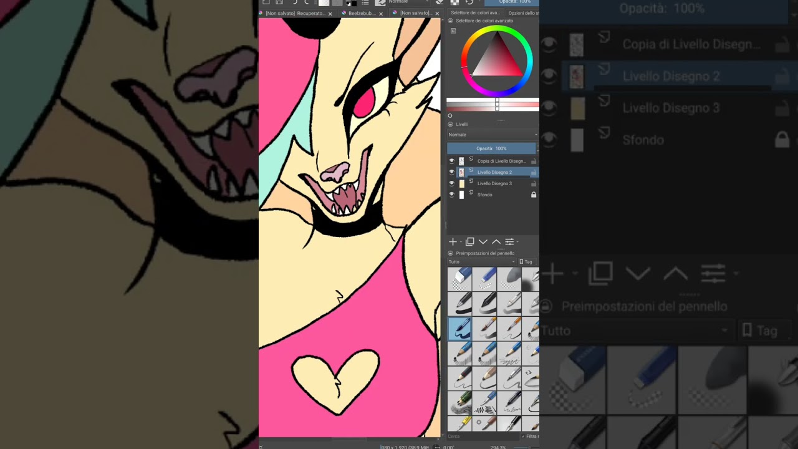Expand the arrow next to layer properties
Image resolution: width=798 pixels, height=449 pixels.
pyautogui.click(x=517, y=242)
